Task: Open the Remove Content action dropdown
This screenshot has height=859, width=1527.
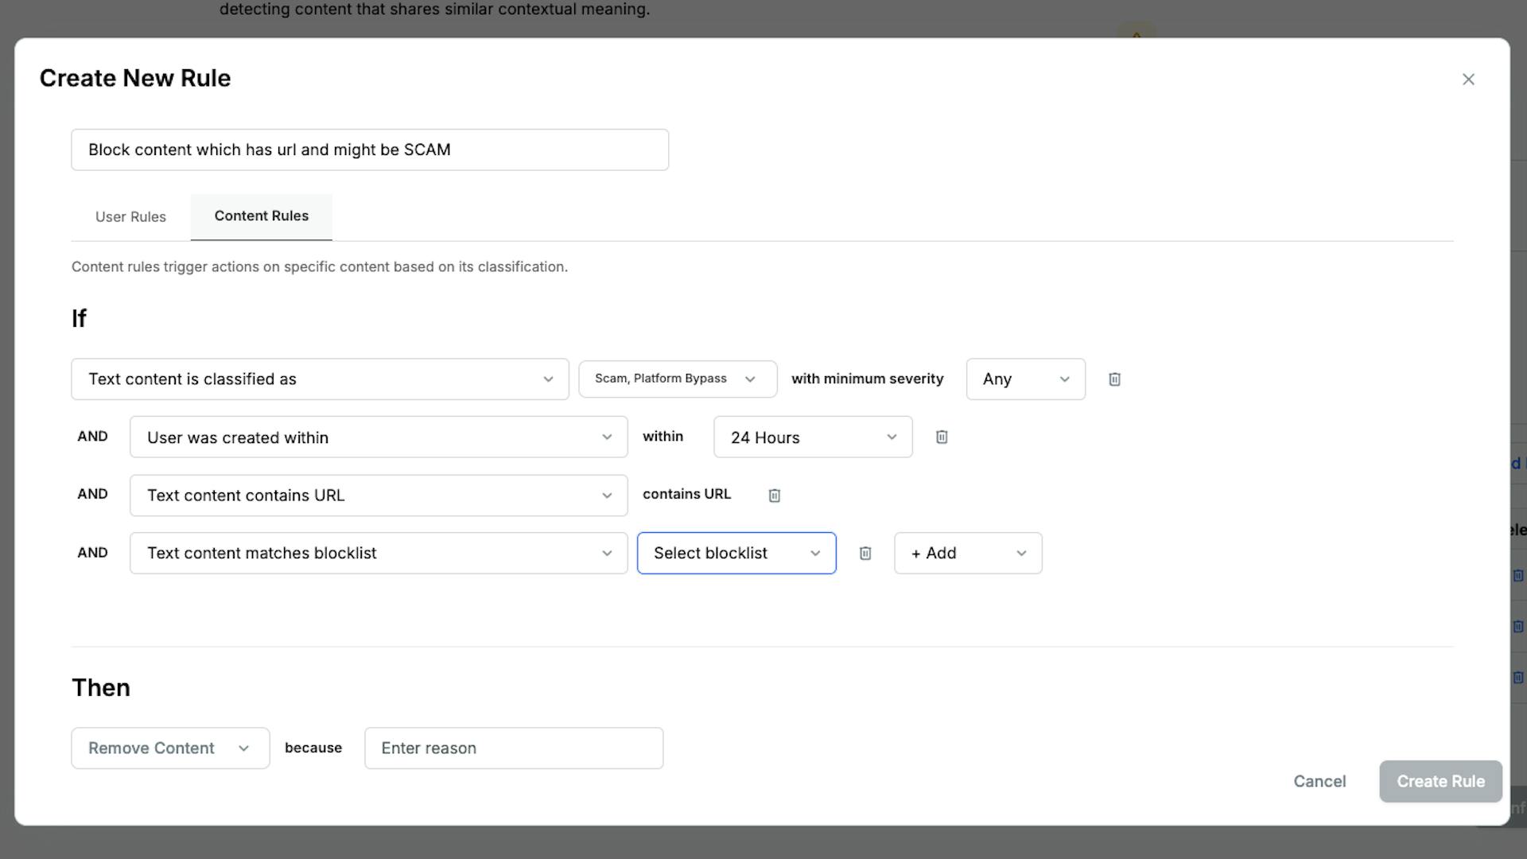Action: point(170,748)
